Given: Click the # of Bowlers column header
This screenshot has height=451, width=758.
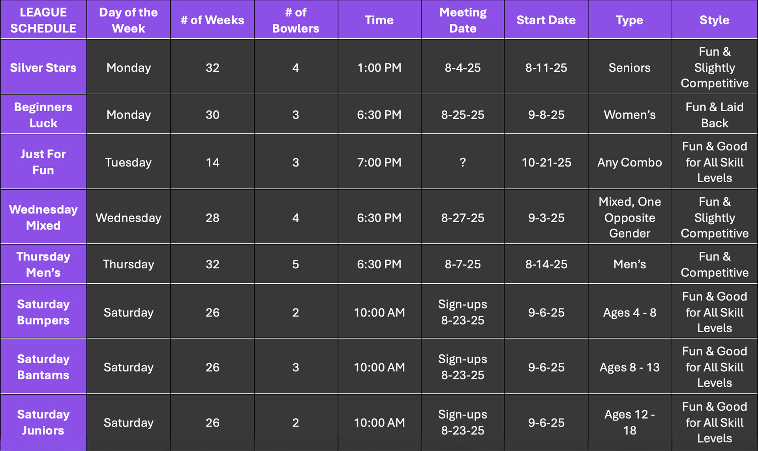Looking at the screenshot, I should (296, 20).
